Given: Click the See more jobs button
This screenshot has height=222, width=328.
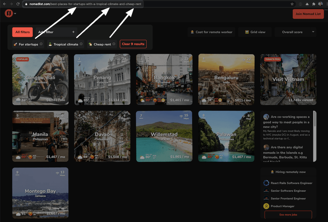Looking at the screenshot, I should click(288, 214).
